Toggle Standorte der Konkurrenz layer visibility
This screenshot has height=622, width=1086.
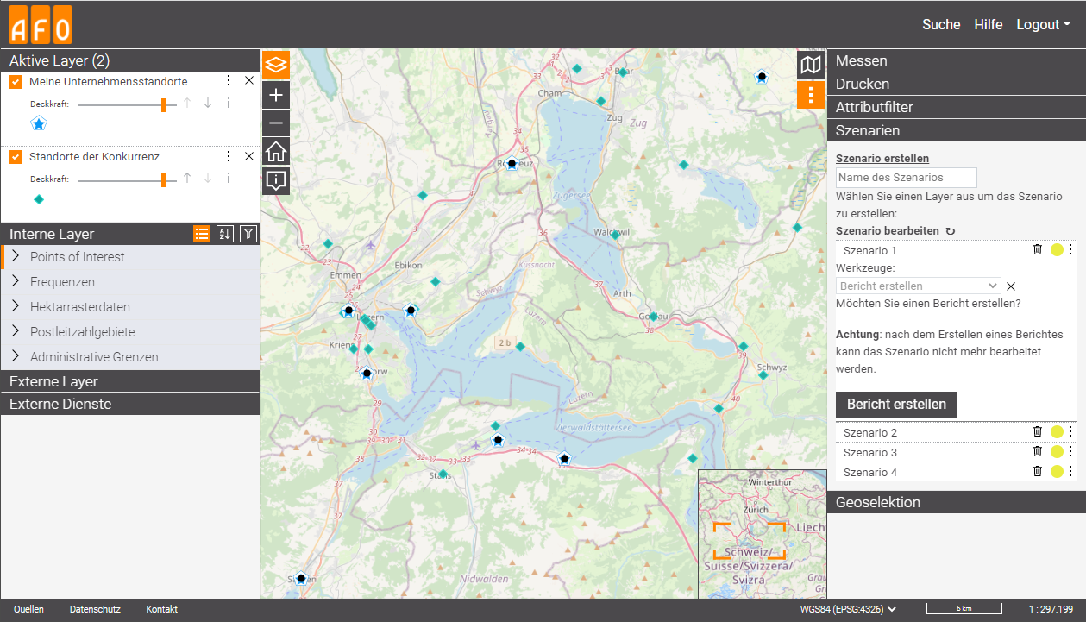point(16,157)
